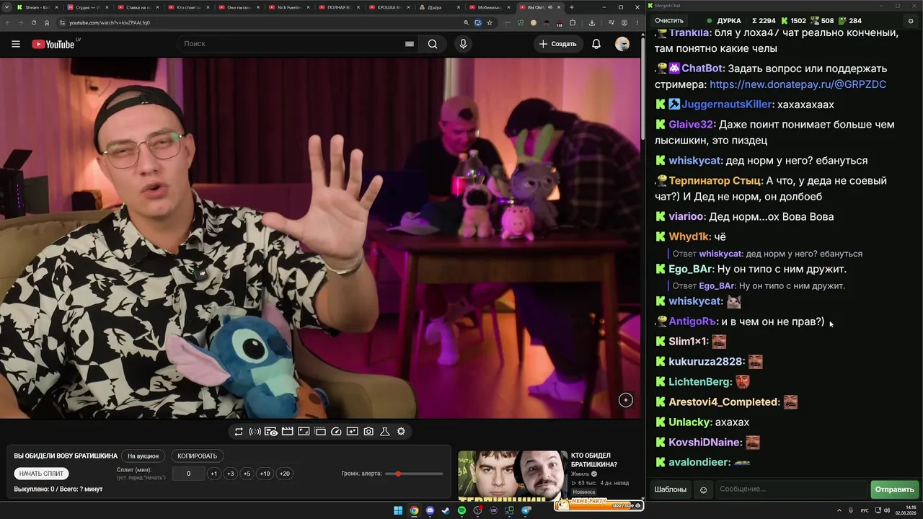Open the video toolbar settings gear
Viewport: 923px width, 519px height.
pyautogui.click(x=401, y=432)
